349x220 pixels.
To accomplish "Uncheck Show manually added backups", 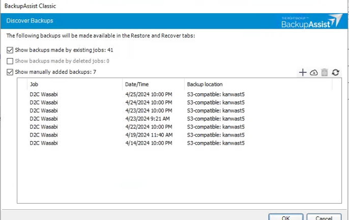I will [x=10, y=72].
